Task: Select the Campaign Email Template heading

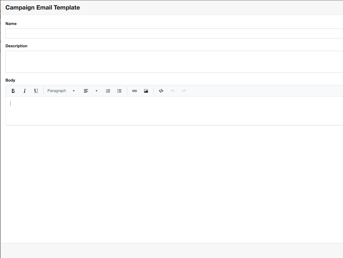Action: (43, 8)
